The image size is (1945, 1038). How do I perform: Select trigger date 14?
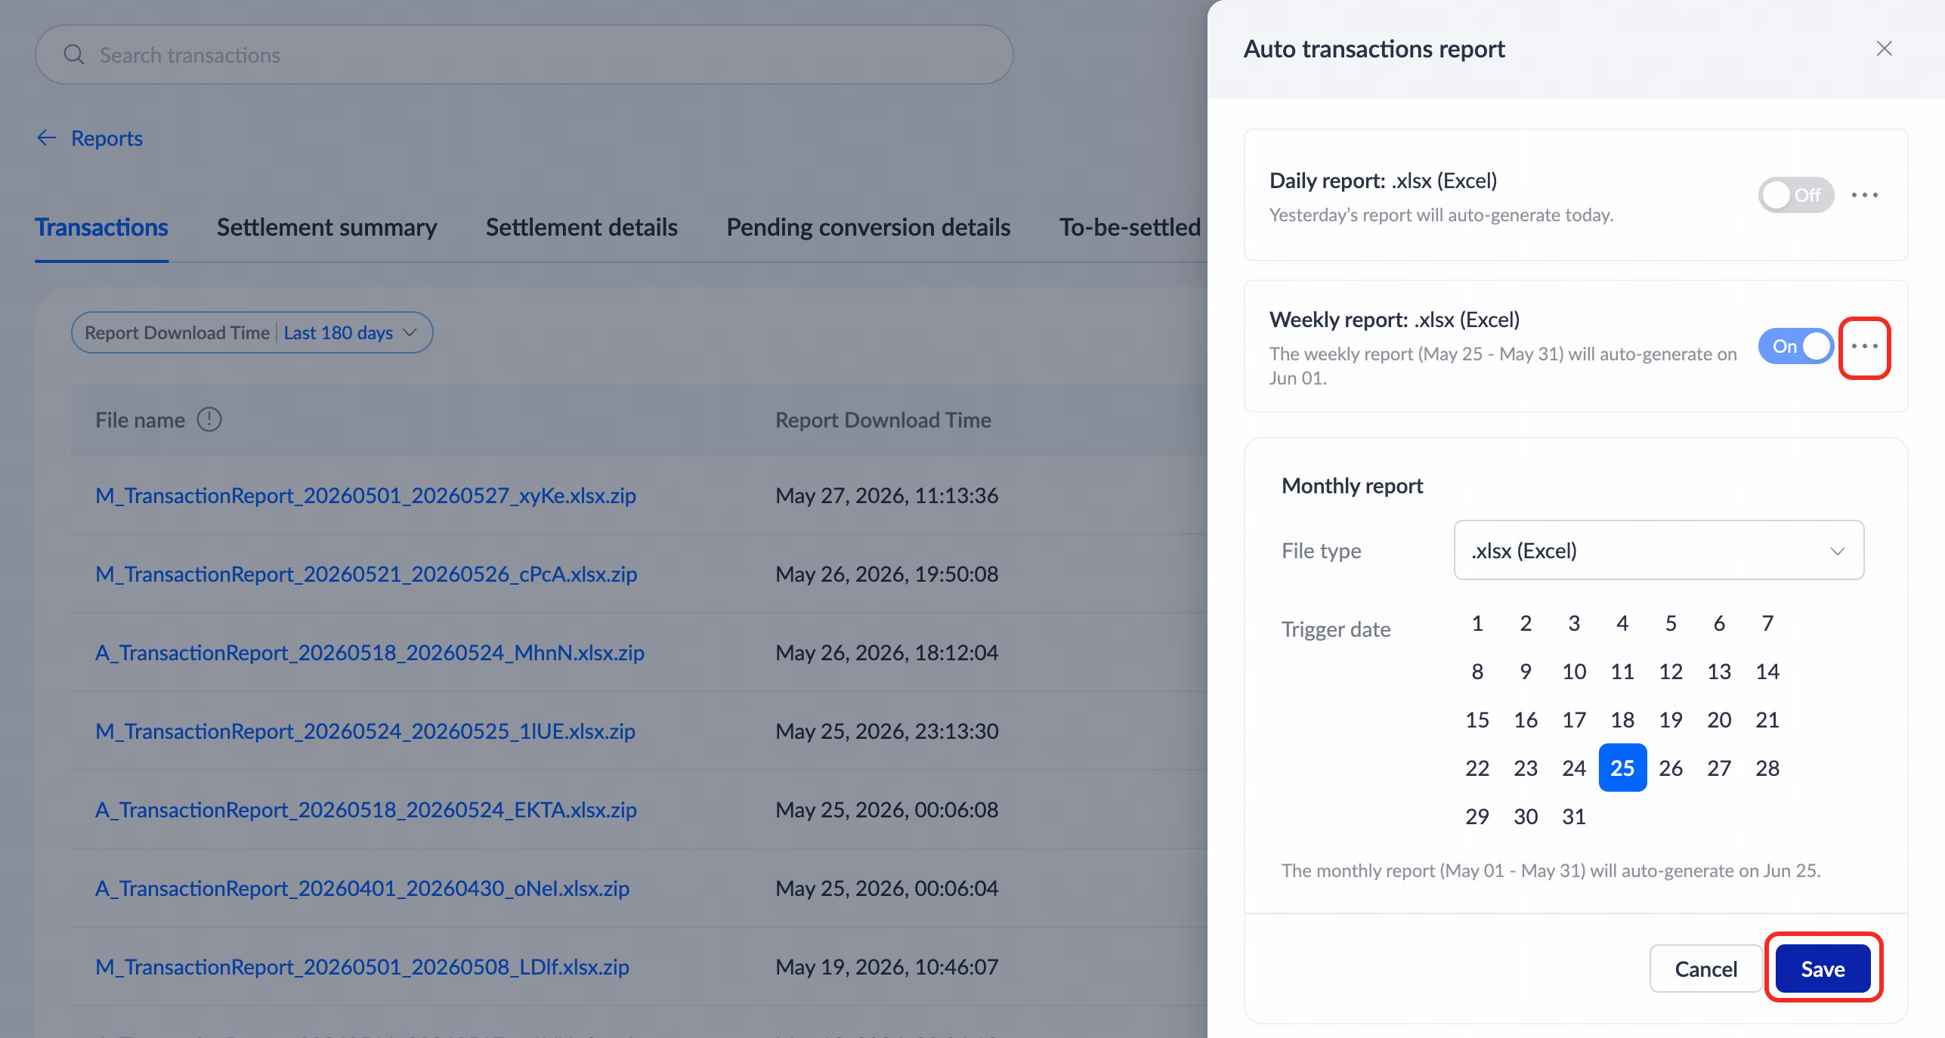tap(1767, 672)
